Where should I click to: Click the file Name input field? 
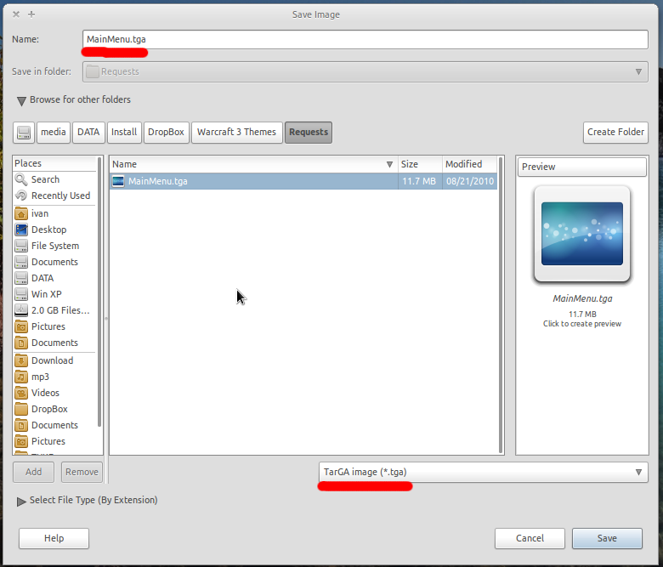[365, 39]
